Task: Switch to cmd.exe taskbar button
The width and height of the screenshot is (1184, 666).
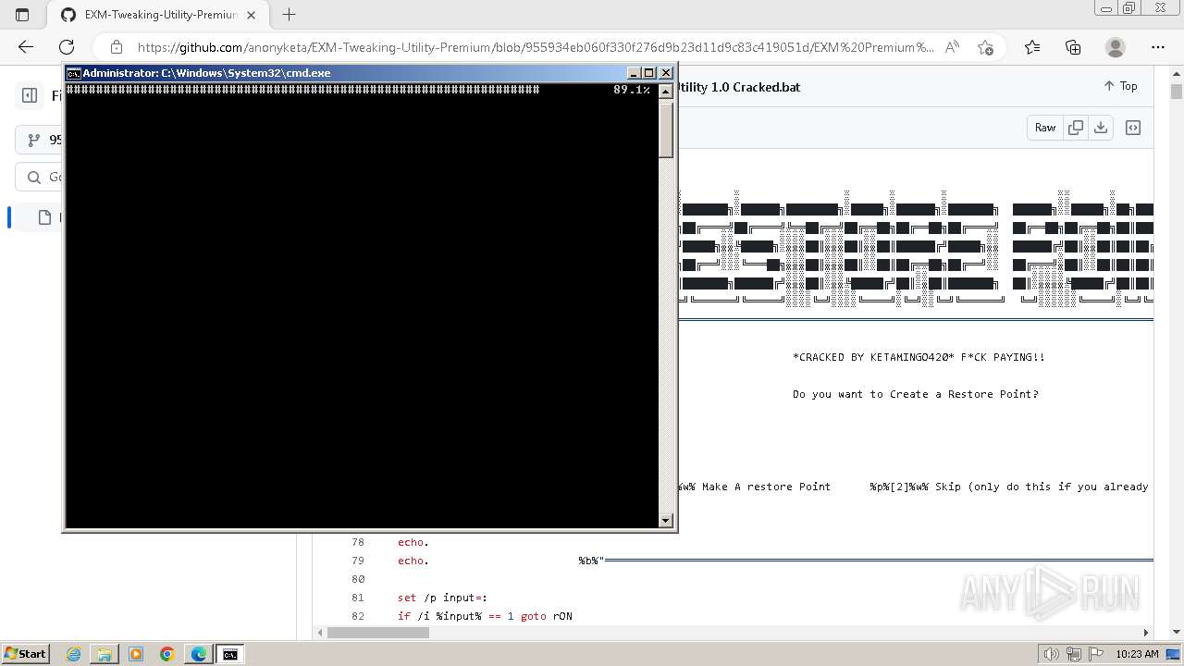Action: (x=230, y=654)
